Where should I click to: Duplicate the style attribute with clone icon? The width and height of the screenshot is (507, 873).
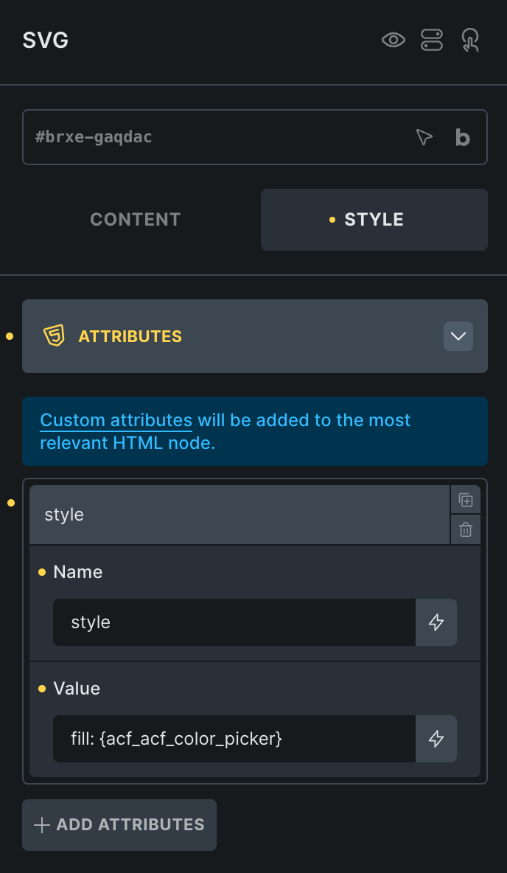(465, 500)
